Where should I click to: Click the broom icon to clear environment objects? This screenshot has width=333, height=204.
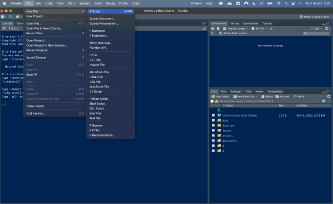[x=271, y=29]
